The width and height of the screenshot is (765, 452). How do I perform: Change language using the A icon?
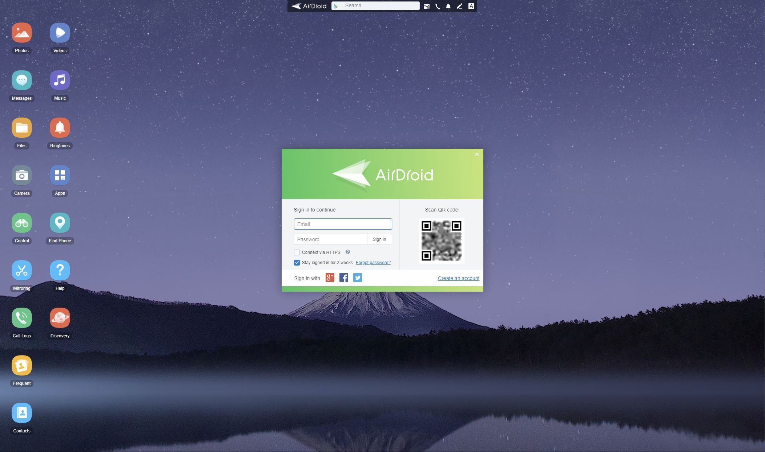pos(471,6)
